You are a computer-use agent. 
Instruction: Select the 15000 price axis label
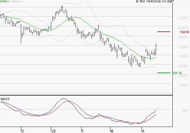tap(183, 76)
